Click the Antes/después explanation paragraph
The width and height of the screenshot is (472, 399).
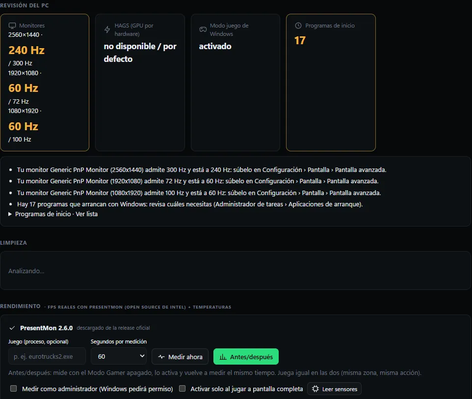[x=215, y=373]
